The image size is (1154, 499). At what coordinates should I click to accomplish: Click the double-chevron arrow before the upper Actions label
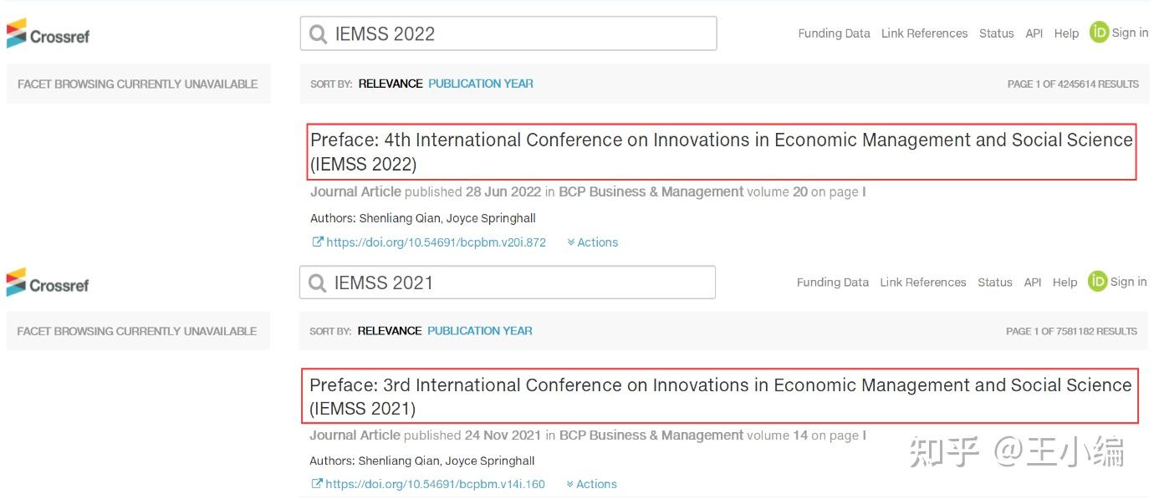pyautogui.click(x=569, y=242)
